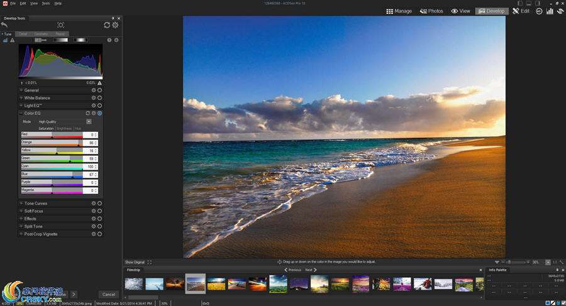566x306 pixels.
Task: Open develop settings gear at panel top
Action: coord(115,25)
